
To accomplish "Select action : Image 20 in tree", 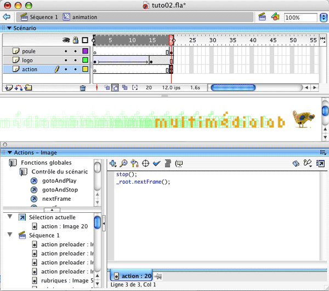I will coord(60,226).
